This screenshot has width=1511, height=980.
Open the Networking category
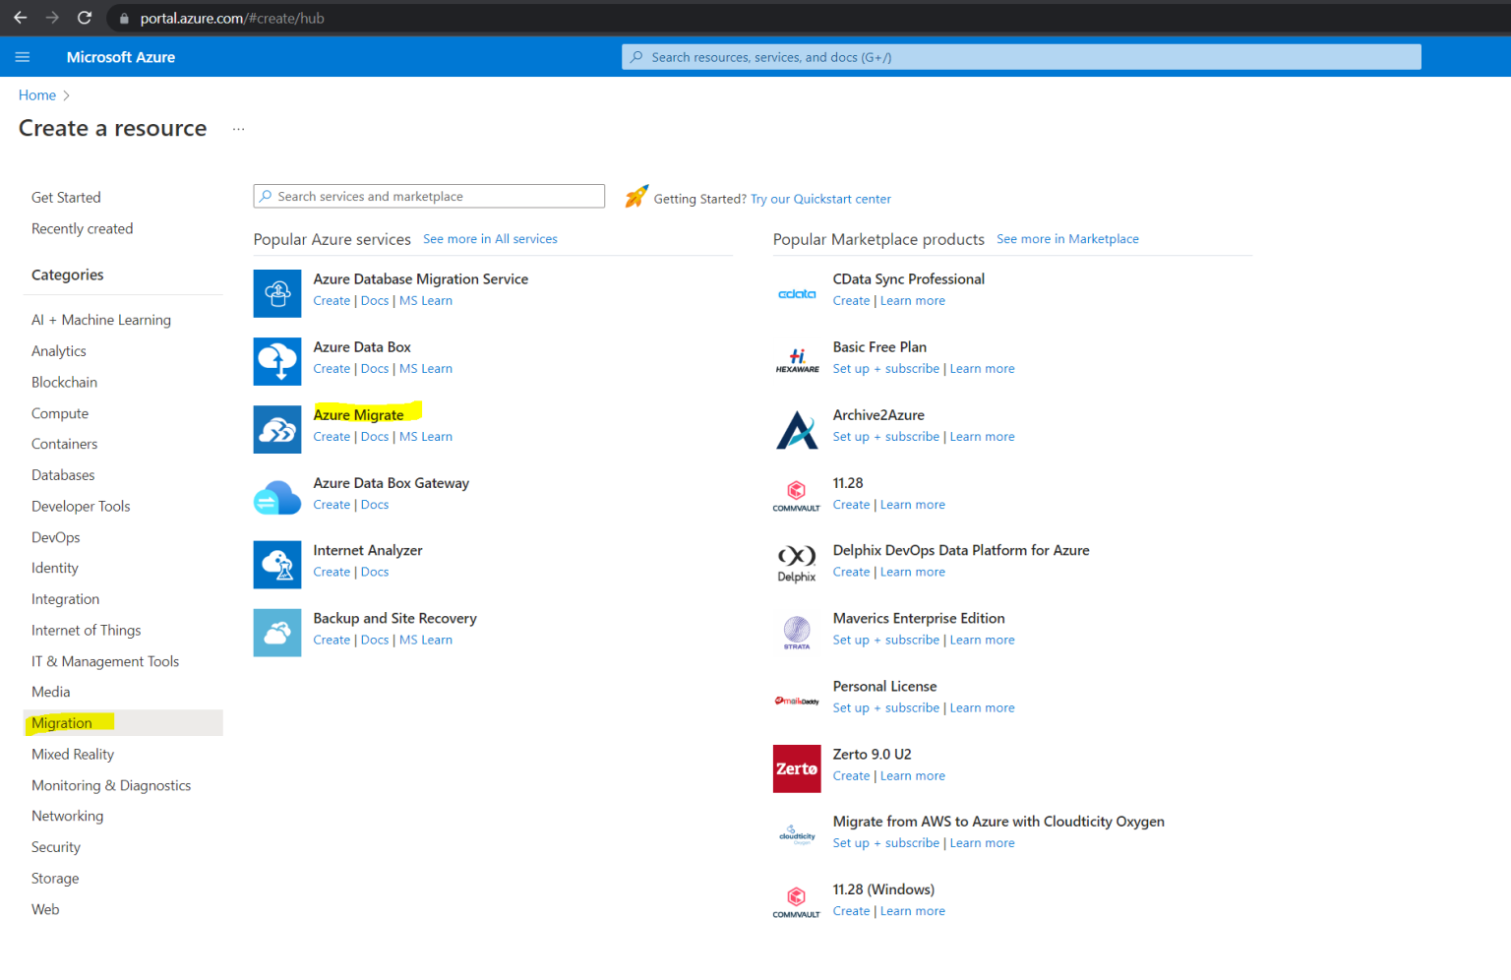tap(67, 815)
